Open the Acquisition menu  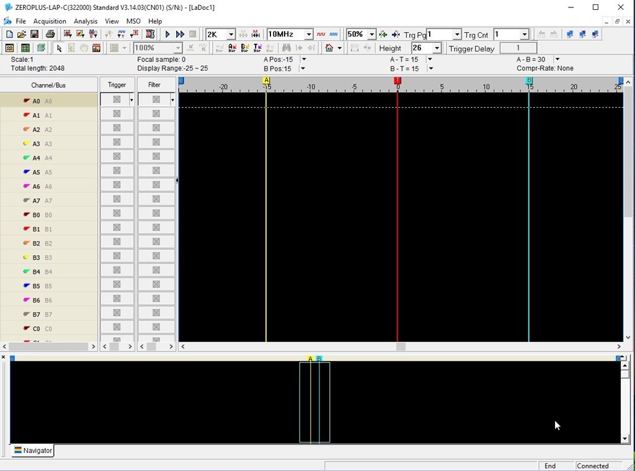pos(50,21)
